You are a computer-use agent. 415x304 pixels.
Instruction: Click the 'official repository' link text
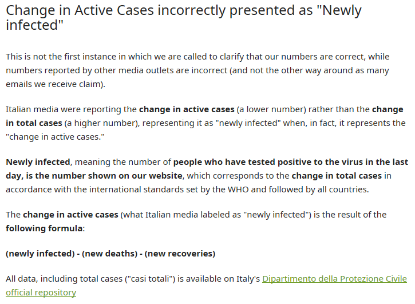41,293
